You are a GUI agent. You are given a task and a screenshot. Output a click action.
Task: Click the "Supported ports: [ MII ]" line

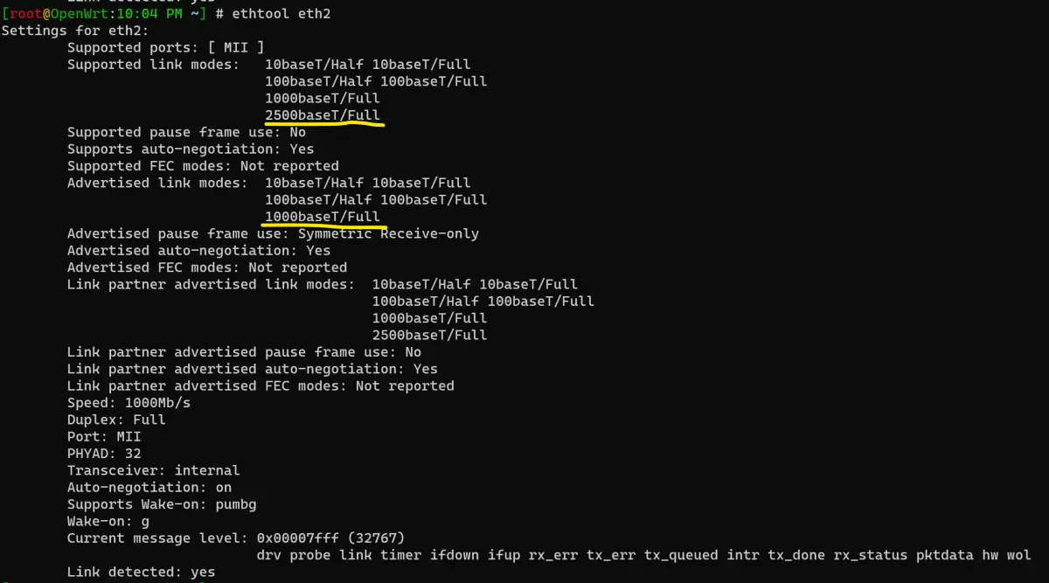[x=165, y=47]
